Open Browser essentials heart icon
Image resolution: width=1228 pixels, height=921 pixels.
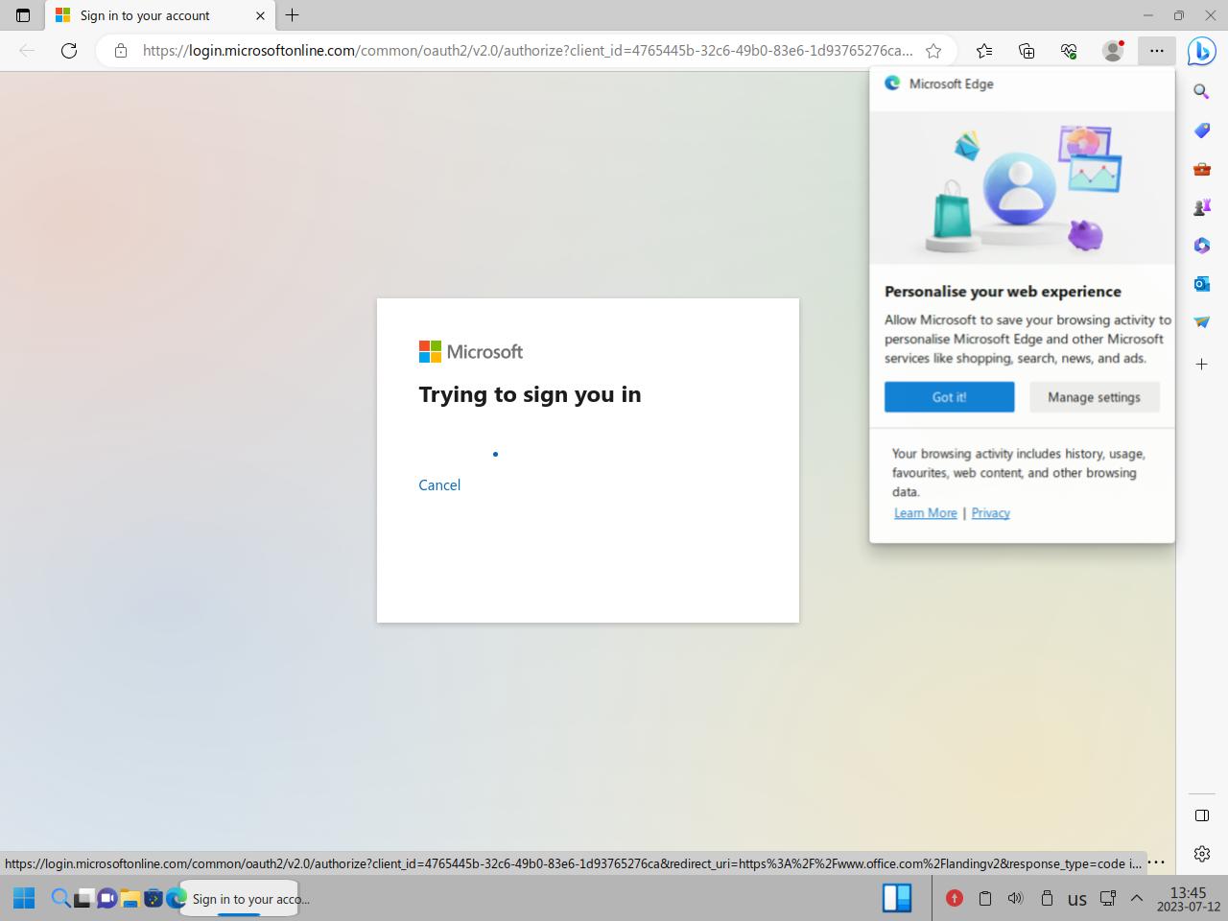(1069, 51)
